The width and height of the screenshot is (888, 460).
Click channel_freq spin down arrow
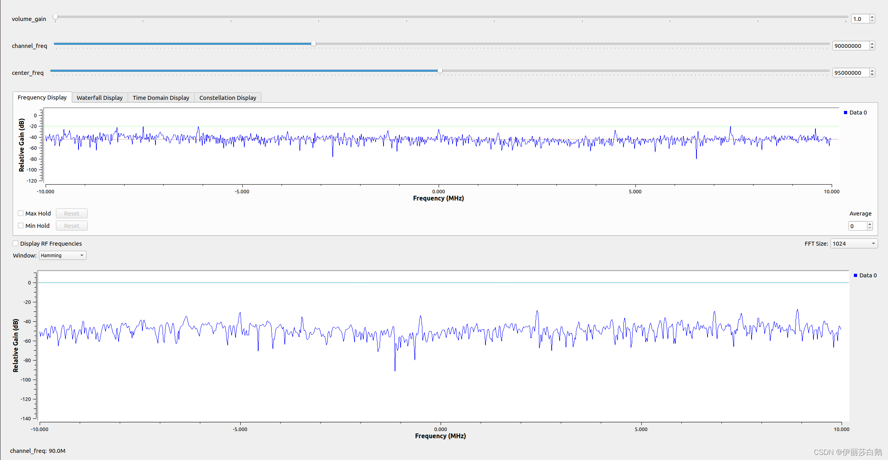coord(872,48)
